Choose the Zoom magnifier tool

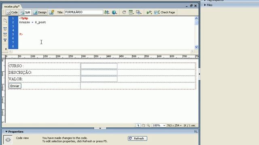click(x=149, y=125)
